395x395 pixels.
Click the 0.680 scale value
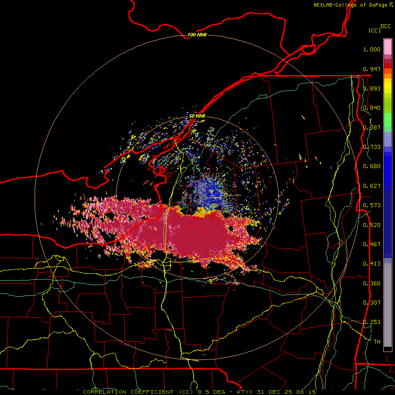[x=372, y=166]
